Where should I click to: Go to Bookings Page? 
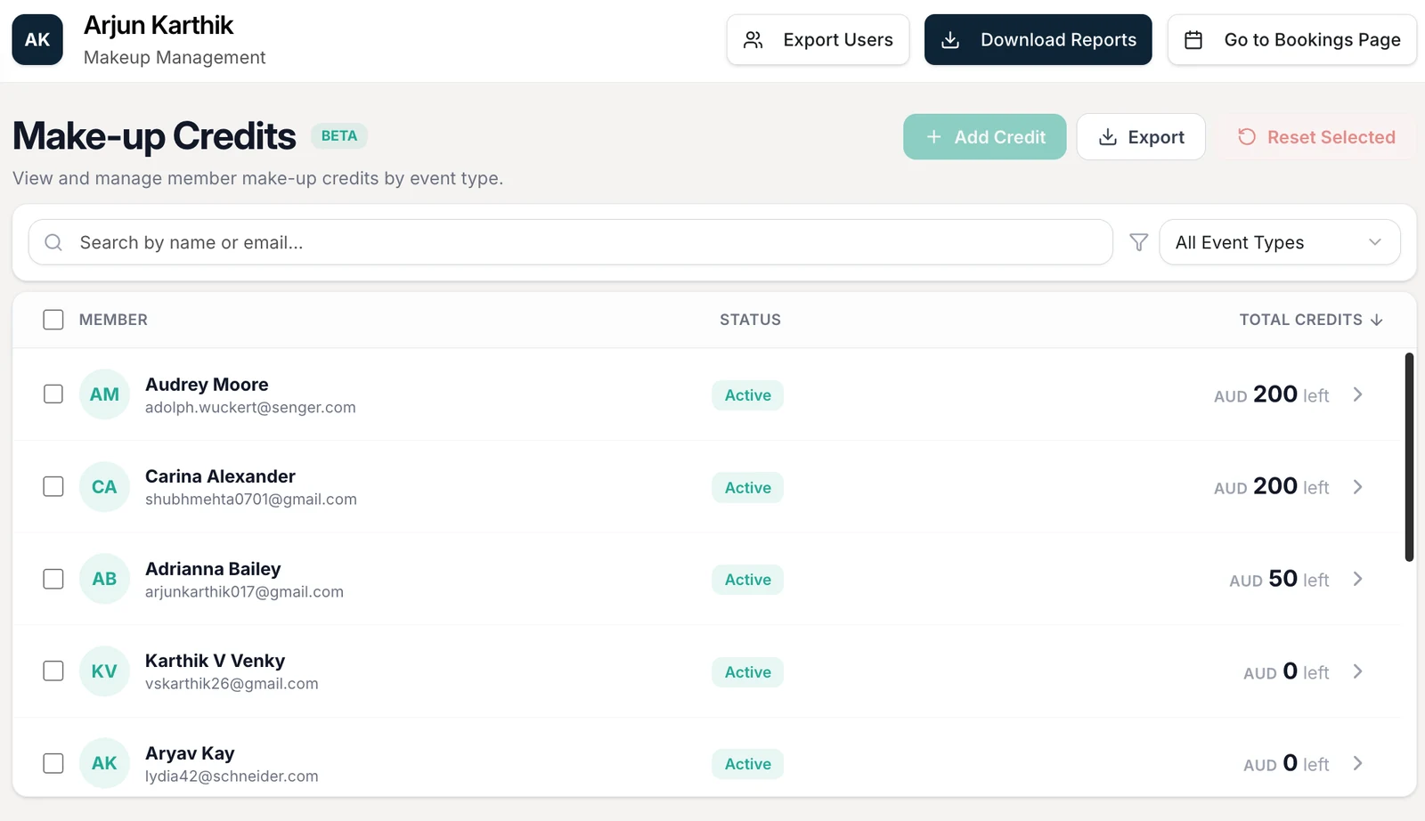coord(1291,39)
